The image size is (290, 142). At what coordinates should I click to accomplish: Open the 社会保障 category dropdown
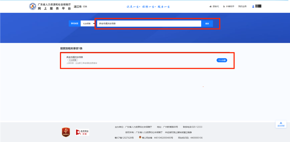(89, 24)
